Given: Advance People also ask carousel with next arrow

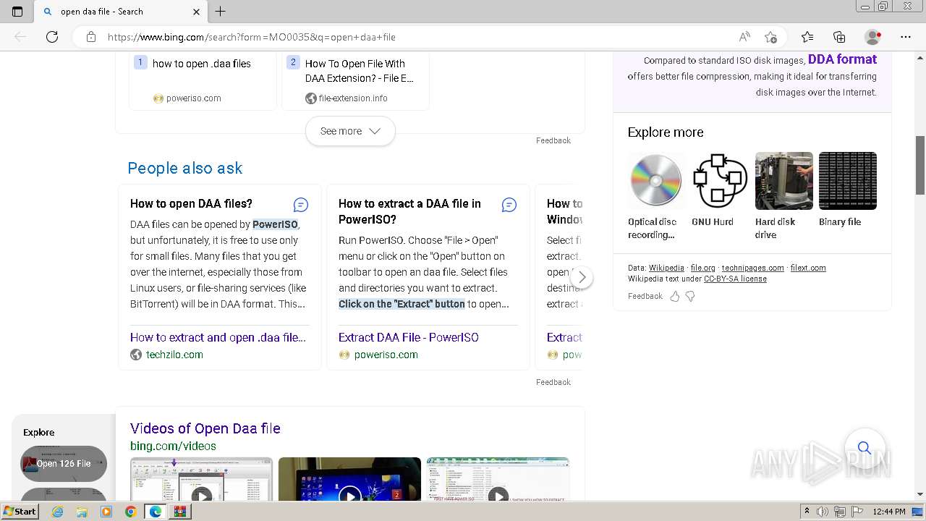Looking at the screenshot, I should click(582, 277).
